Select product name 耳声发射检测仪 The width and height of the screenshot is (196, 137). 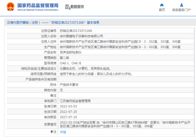[70, 52]
